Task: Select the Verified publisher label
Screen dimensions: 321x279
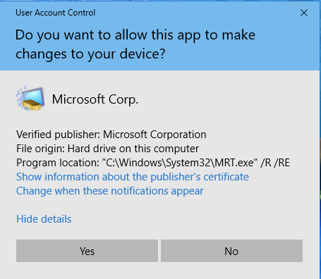Action: pyautogui.click(x=59, y=135)
